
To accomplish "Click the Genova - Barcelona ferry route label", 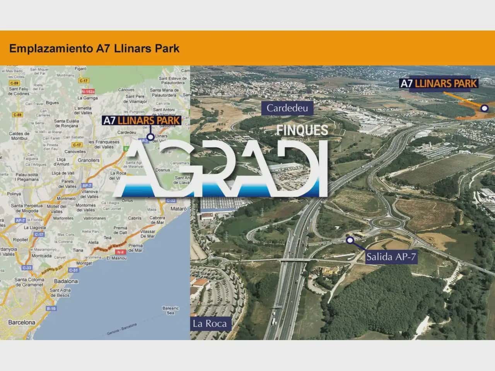I will (122, 330).
